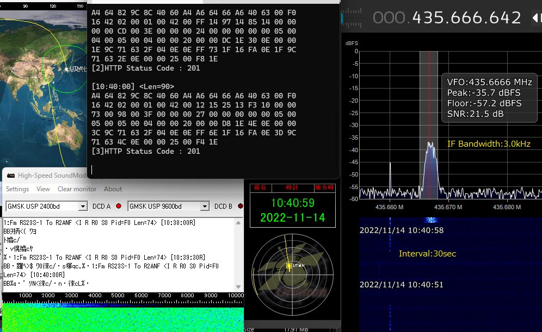Click the Peak:-35.7 dBFS readout

[x=484, y=92]
